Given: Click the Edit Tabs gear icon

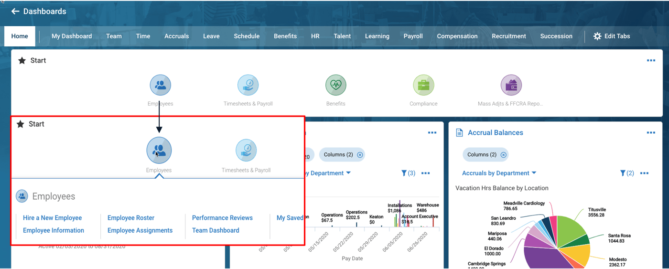Looking at the screenshot, I should click(597, 36).
